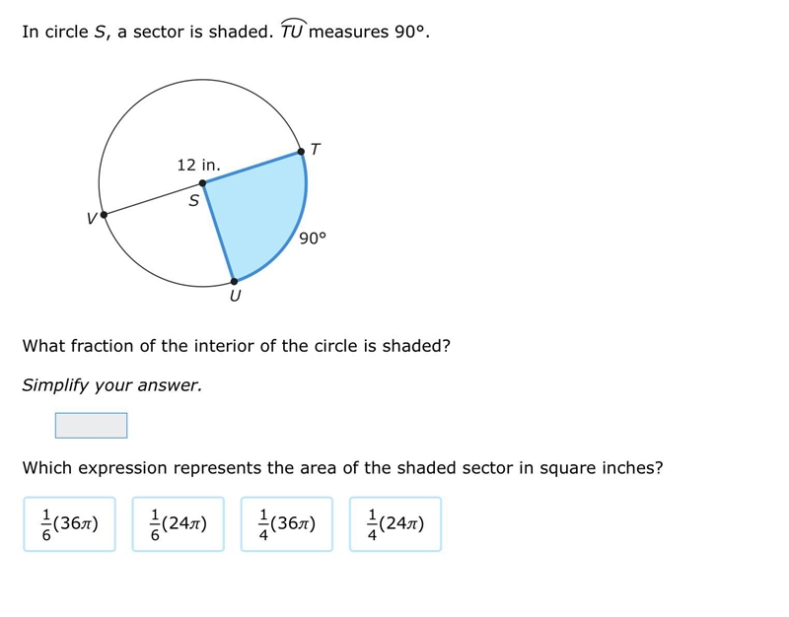The height and width of the screenshot is (617, 789).
Task: Click the "Which expression represents the area" question
Action: (x=342, y=467)
